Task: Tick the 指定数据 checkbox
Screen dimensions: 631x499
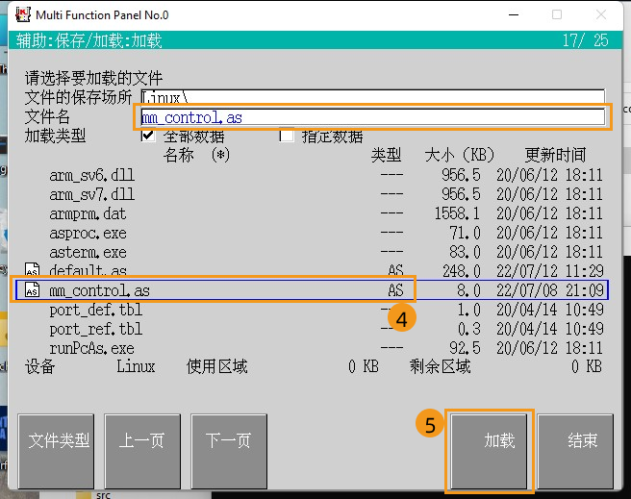Action: tap(287, 136)
